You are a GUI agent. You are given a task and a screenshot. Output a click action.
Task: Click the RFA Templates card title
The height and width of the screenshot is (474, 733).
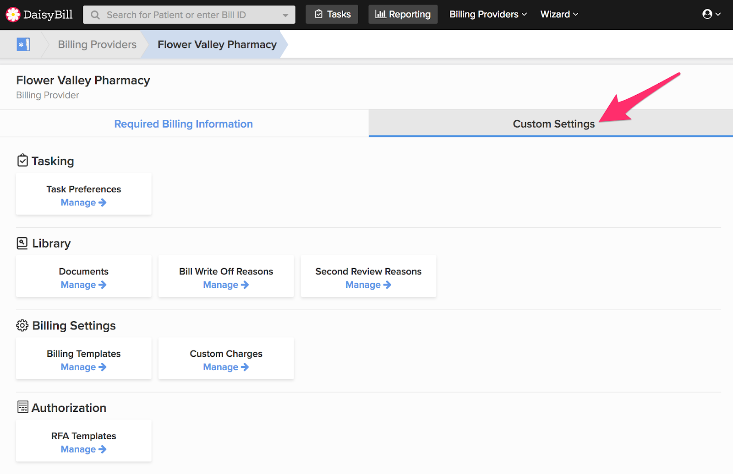point(84,436)
